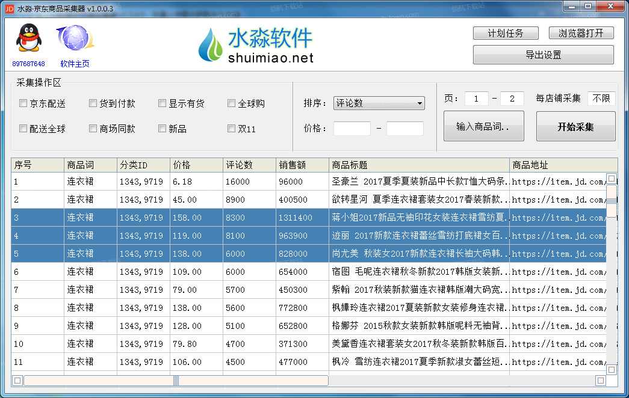This screenshot has height=398, width=629.
Task: Click the horizontal scrollbar thumb
Action: [x=176, y=381]
